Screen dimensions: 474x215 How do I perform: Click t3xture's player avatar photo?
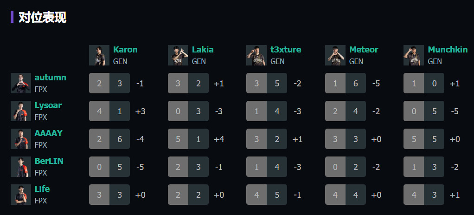[256, 55]
